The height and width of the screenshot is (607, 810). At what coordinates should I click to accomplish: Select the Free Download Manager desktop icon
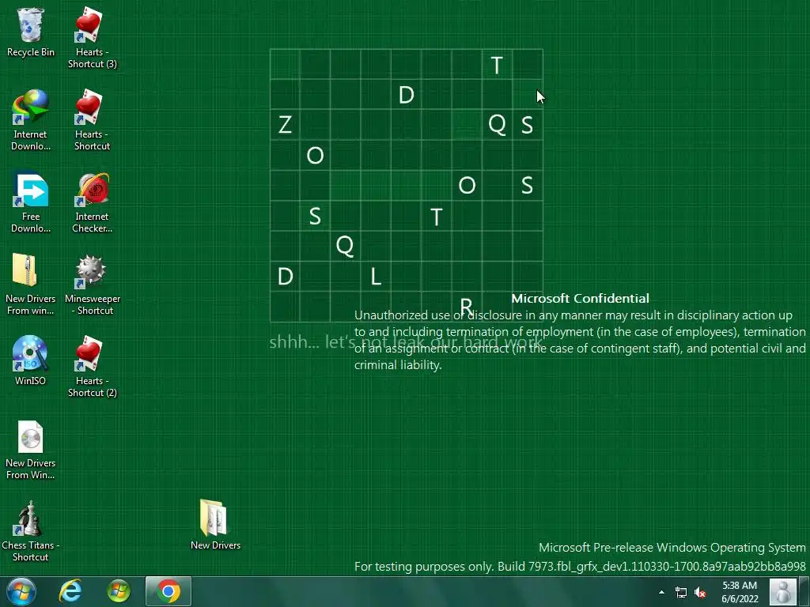click(x=31, y=202)
